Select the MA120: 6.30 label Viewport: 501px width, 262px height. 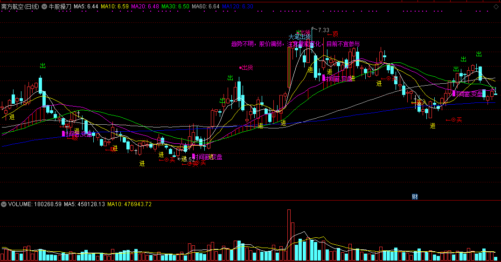tap(238, 7)
